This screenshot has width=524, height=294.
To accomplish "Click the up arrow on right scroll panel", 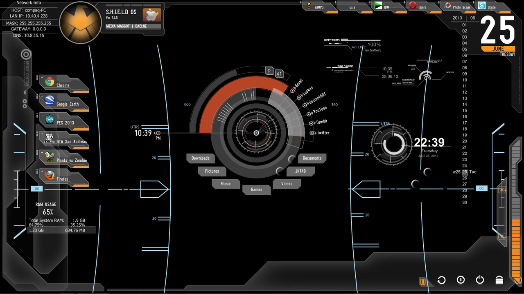I will [502, 190].
